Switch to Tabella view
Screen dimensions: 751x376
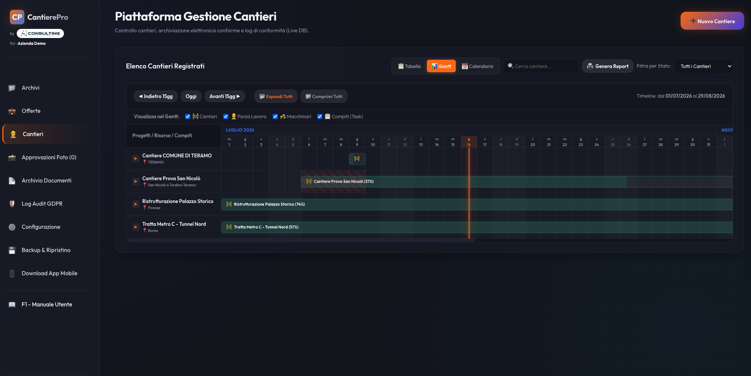pyautogui.click(x=409, y=66)
